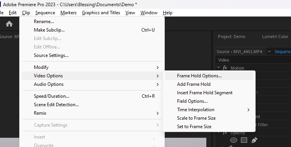This screenshot has height=147, width=291.
Task: Switch to the Project: Demo tab
Action: click(x=231, y=37)
